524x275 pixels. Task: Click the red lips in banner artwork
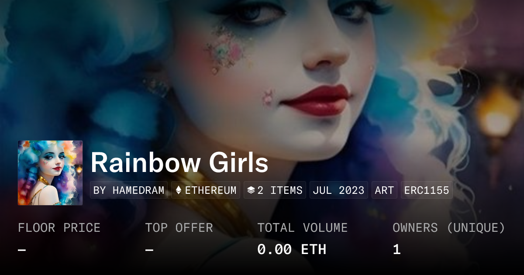pyautogui.click(x=315, y=101)
